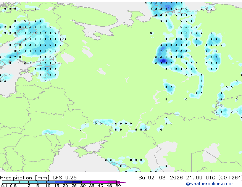Screen dimensions: 242x187
Task: Pick the 5–10 mm blue legend swatch
Action: 42,182
